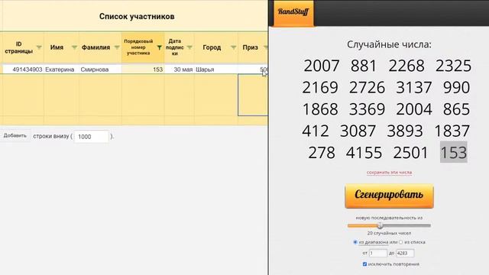The width and height of the screenshot is (489, 275).
Task: Click random number 865
Action: (x=457, y=109)
